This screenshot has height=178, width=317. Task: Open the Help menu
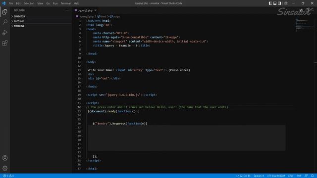click(x=76, y=3)
